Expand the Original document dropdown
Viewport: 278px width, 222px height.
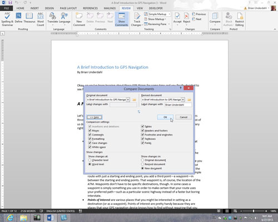tap(128, 99)
